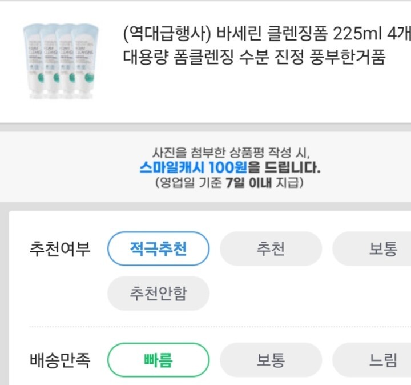Click the 추천여부 row label
Image resolution: width=411 pixels, height=385 pixels.
59,249
